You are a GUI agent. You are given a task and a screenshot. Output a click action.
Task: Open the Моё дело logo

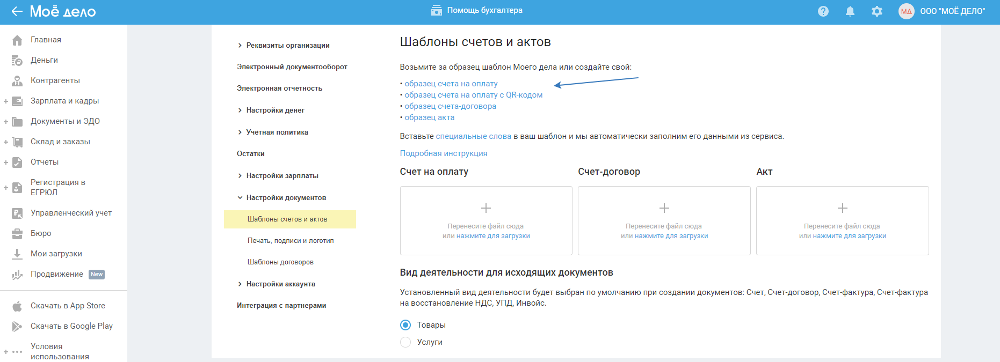[63, 11]
